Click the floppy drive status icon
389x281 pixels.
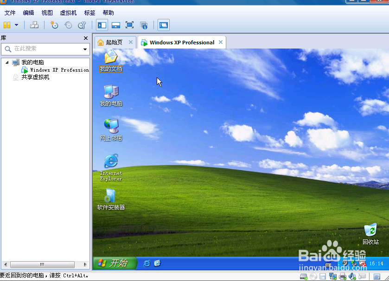323,276
